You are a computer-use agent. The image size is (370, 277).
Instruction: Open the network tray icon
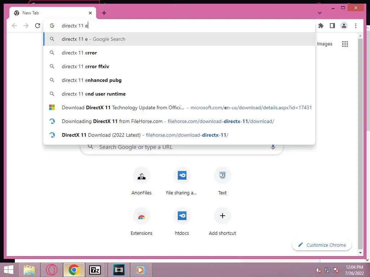tap(327, 270)
